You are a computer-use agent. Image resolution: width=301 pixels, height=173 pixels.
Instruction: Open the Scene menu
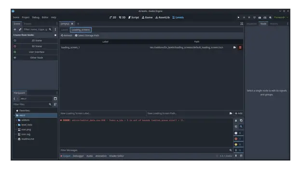pos(16,17)
